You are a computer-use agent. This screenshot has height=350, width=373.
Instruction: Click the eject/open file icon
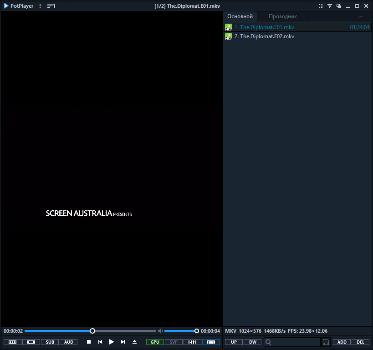[134, 342]
